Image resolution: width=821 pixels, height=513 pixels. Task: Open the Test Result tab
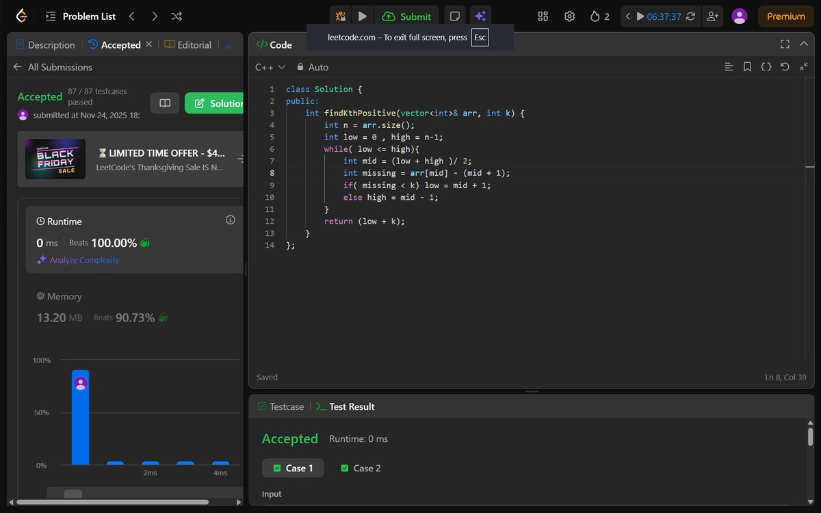pos(352,406)
